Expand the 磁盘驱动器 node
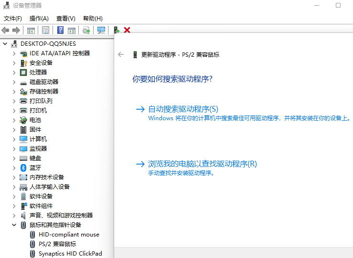The width and height of the screenshot is (353, 258). (14, 82)
